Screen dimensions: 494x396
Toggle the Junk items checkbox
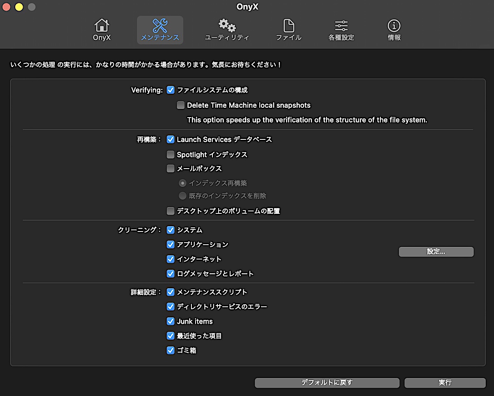click(170, 321)
